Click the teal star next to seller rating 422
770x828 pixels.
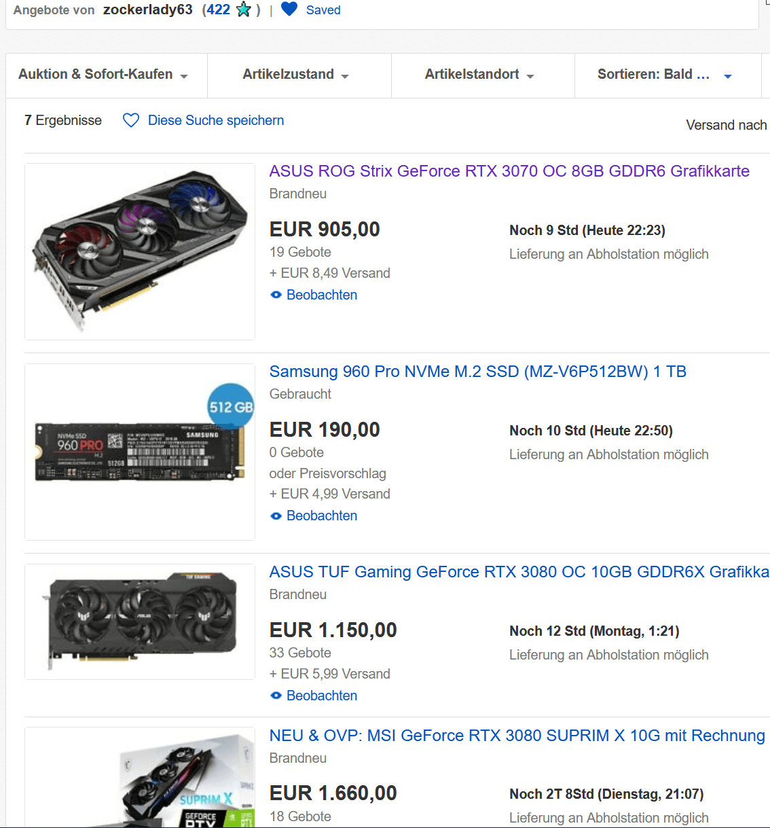[244, 10]
